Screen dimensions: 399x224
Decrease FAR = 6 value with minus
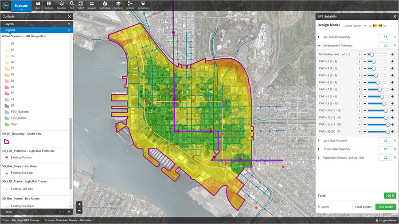click(365, 83)
